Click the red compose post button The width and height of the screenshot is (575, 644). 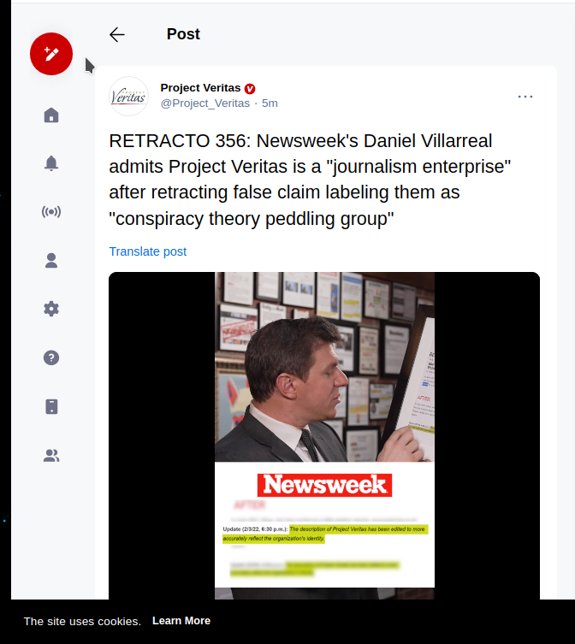point(51,54)
